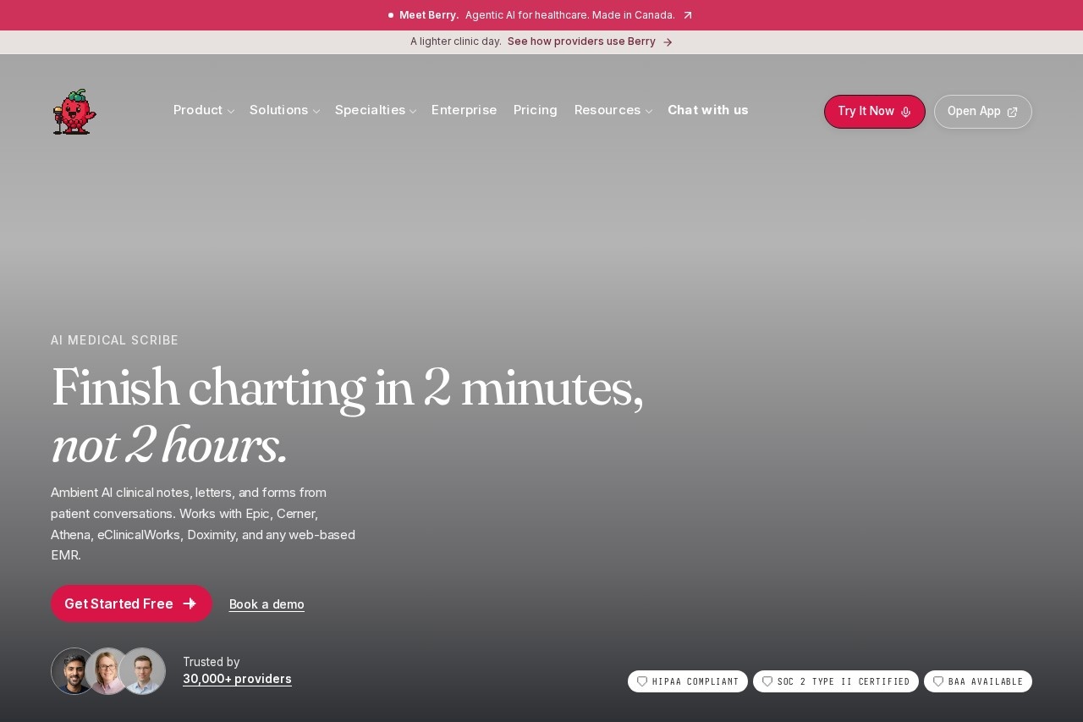Click the SOC 2 Type II Certified badge
The width and height of the screenshot is (1083, 722).
pyautogui.click(x=836, y=681)
